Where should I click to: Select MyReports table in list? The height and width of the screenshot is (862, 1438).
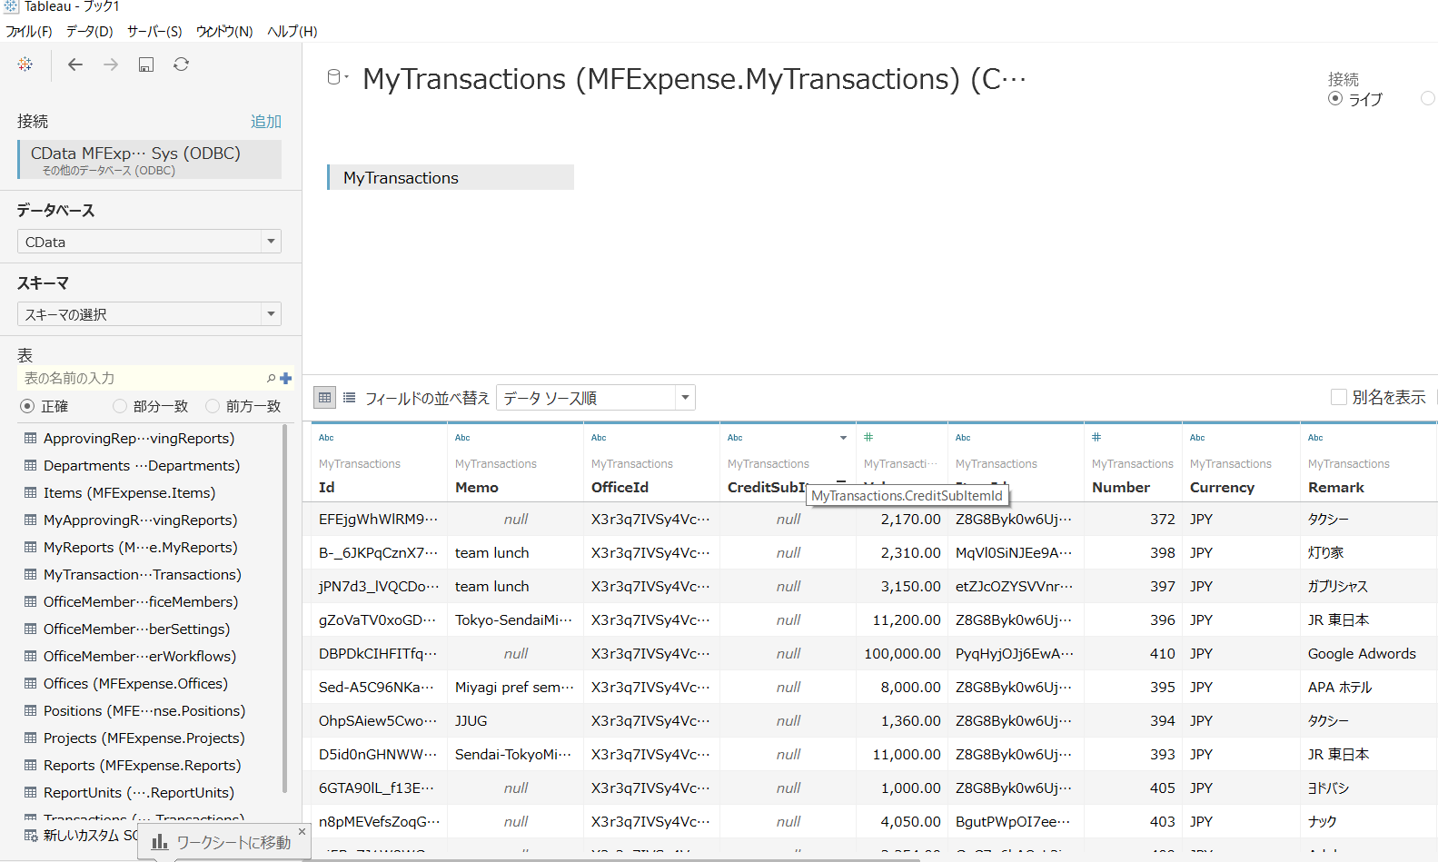pyautogui.click(x=140, y=547)
